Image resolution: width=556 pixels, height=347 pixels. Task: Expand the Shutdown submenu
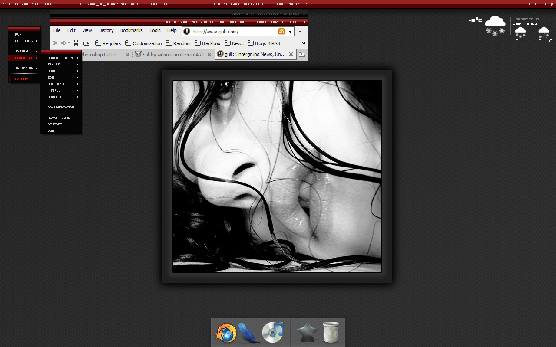[24, 68]
